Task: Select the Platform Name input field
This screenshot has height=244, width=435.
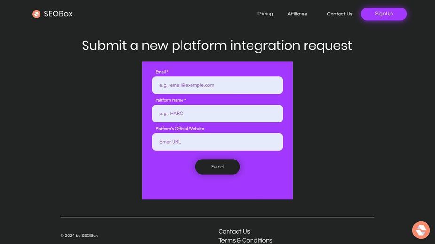Action: coord(217,114)
